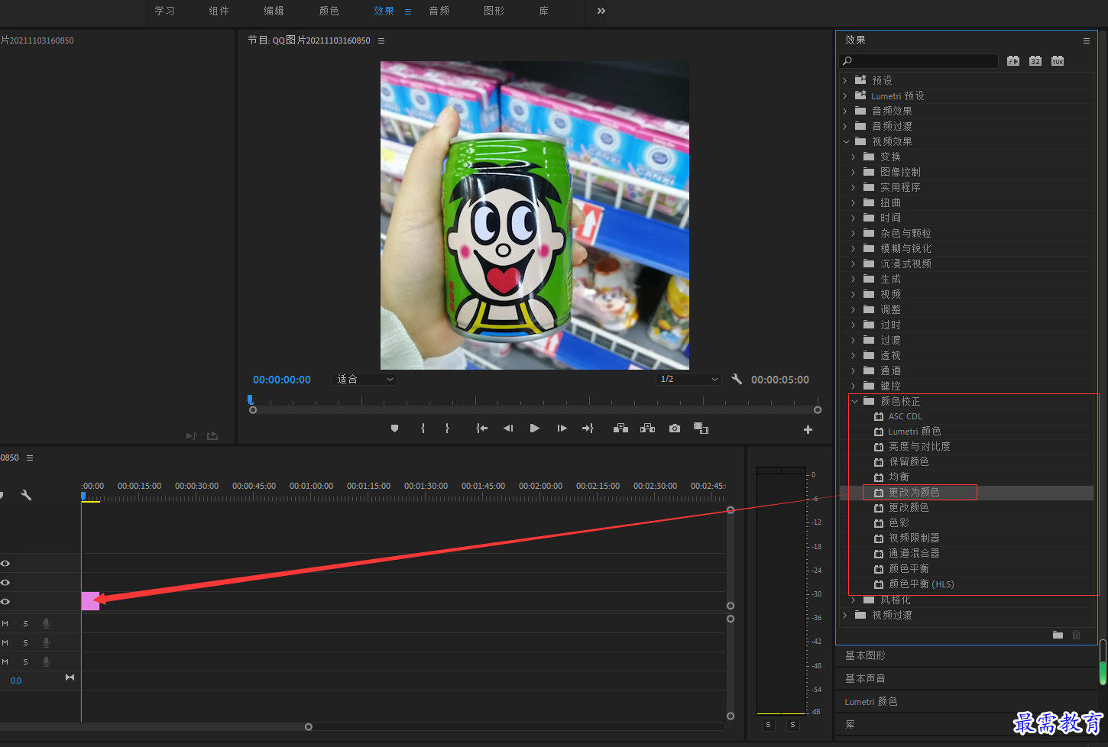
Task: Select the pink clip on the timeline
Action: click(x=90, y=601)
